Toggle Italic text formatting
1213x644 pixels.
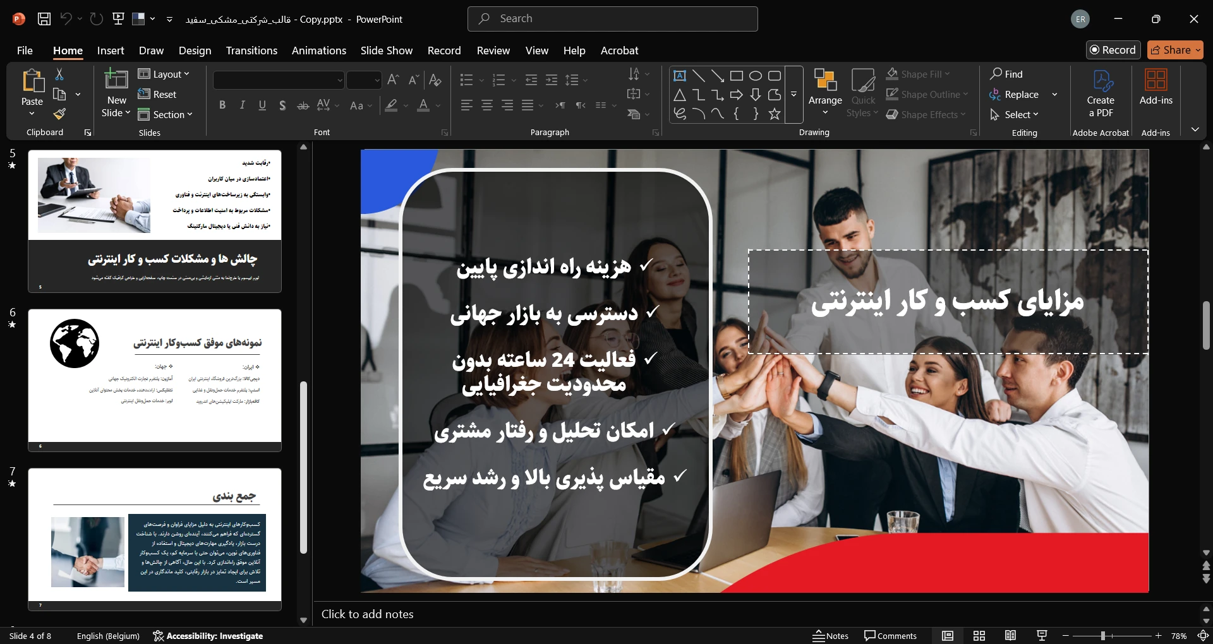[242, 105]
